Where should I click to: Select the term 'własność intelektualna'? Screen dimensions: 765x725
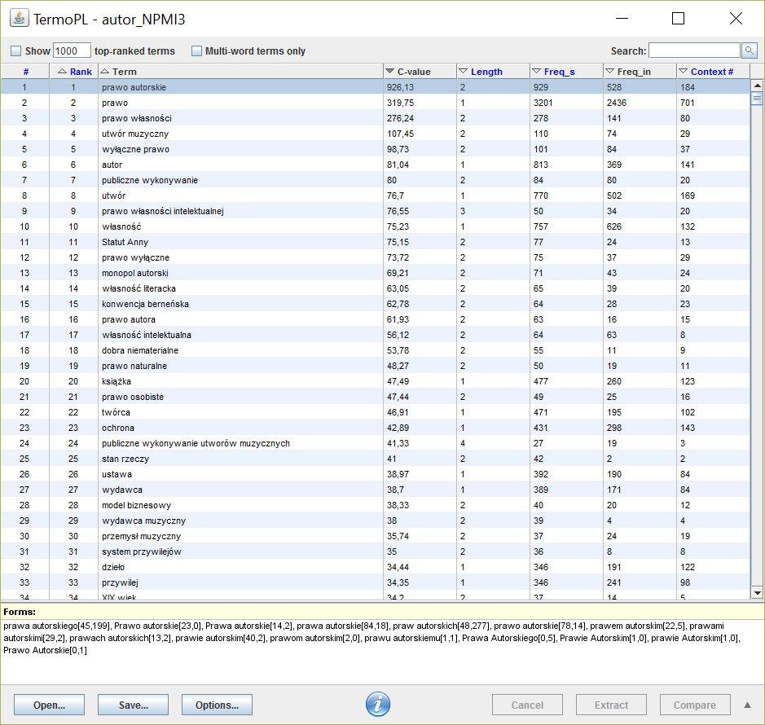pyautogui.click(x=147, y=335)
